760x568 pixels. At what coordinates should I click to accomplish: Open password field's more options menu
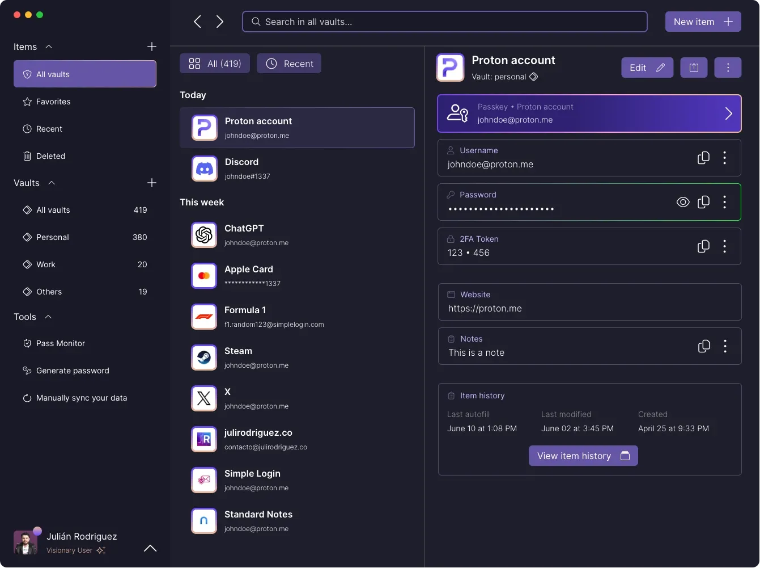tap(724, 202)
